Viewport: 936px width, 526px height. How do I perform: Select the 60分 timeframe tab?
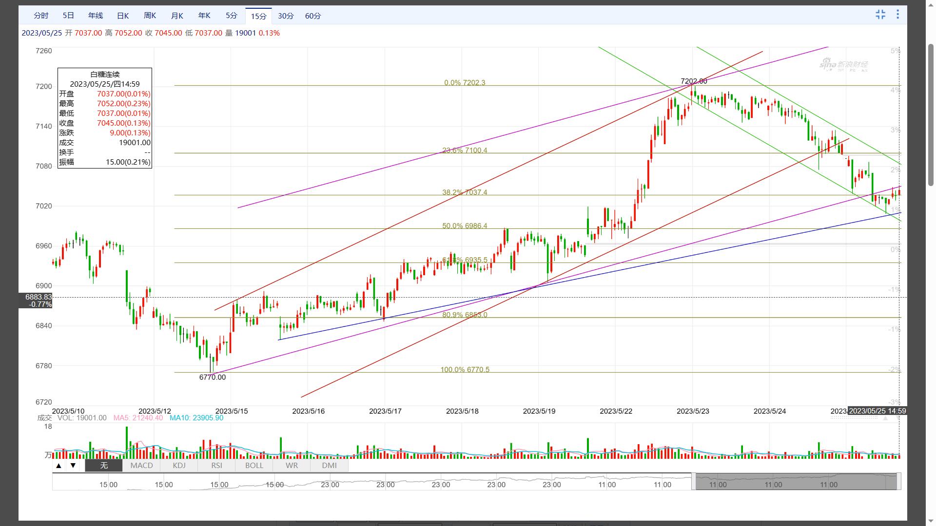tap(313, 16)
